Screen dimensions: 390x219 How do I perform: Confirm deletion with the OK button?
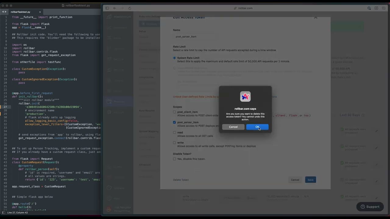(x=257, y=127)
